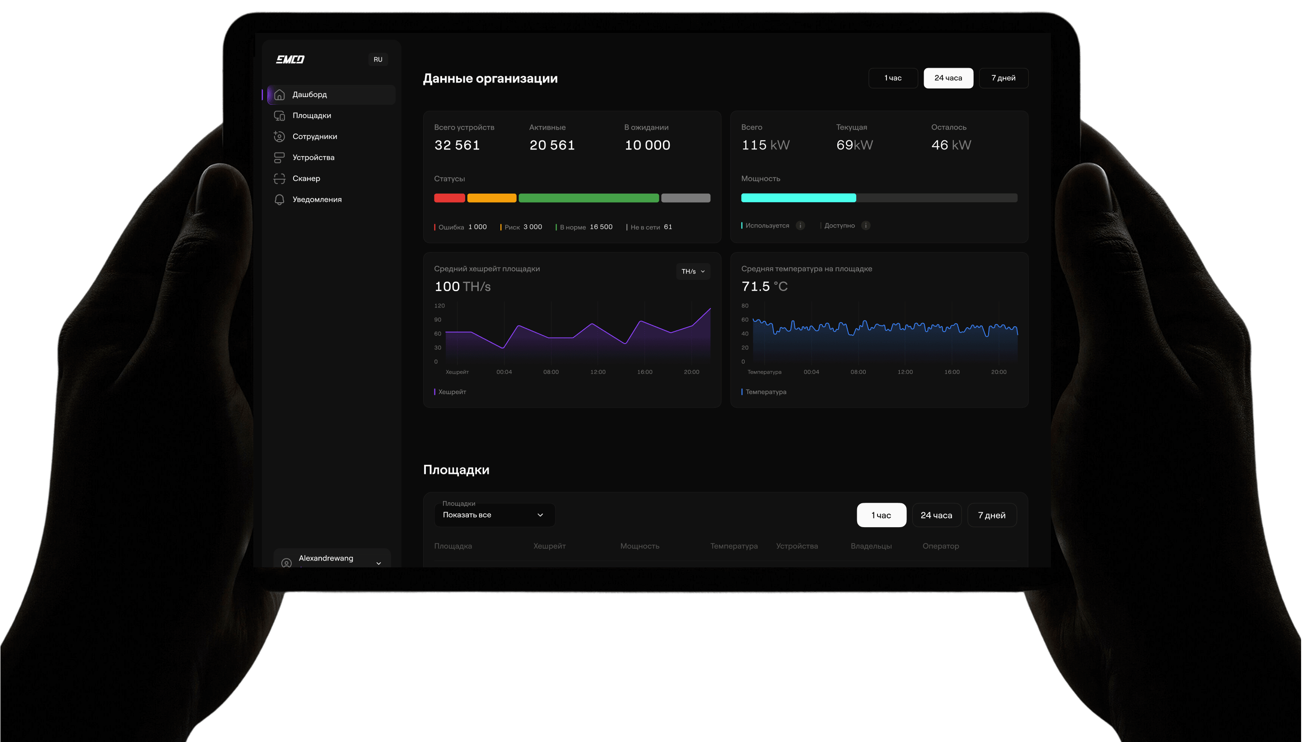Open the Дашборд menu item
1302x742 pixels.
click(331, 95)
